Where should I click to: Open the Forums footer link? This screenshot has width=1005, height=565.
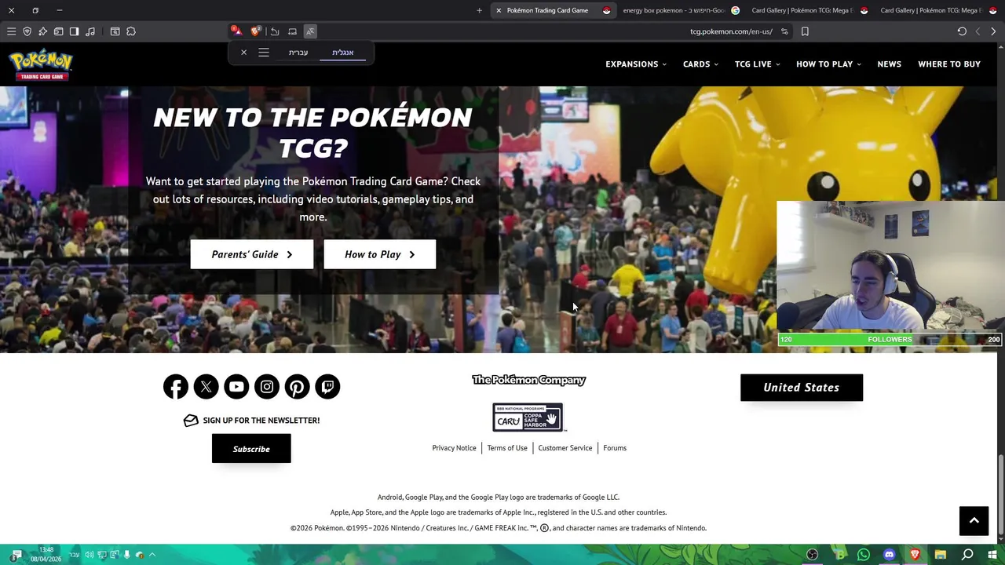click(615, 448)
